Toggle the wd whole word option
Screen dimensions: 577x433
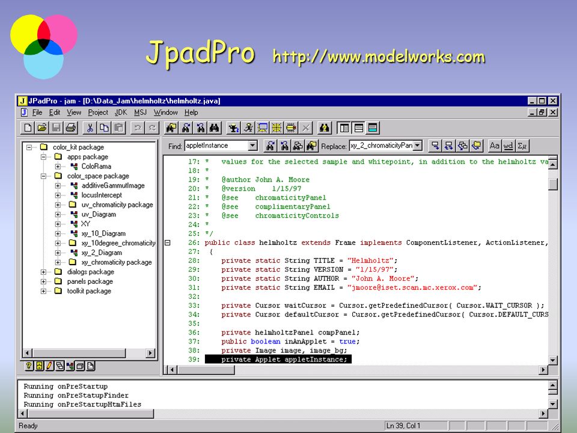click(x=508, y=146)
